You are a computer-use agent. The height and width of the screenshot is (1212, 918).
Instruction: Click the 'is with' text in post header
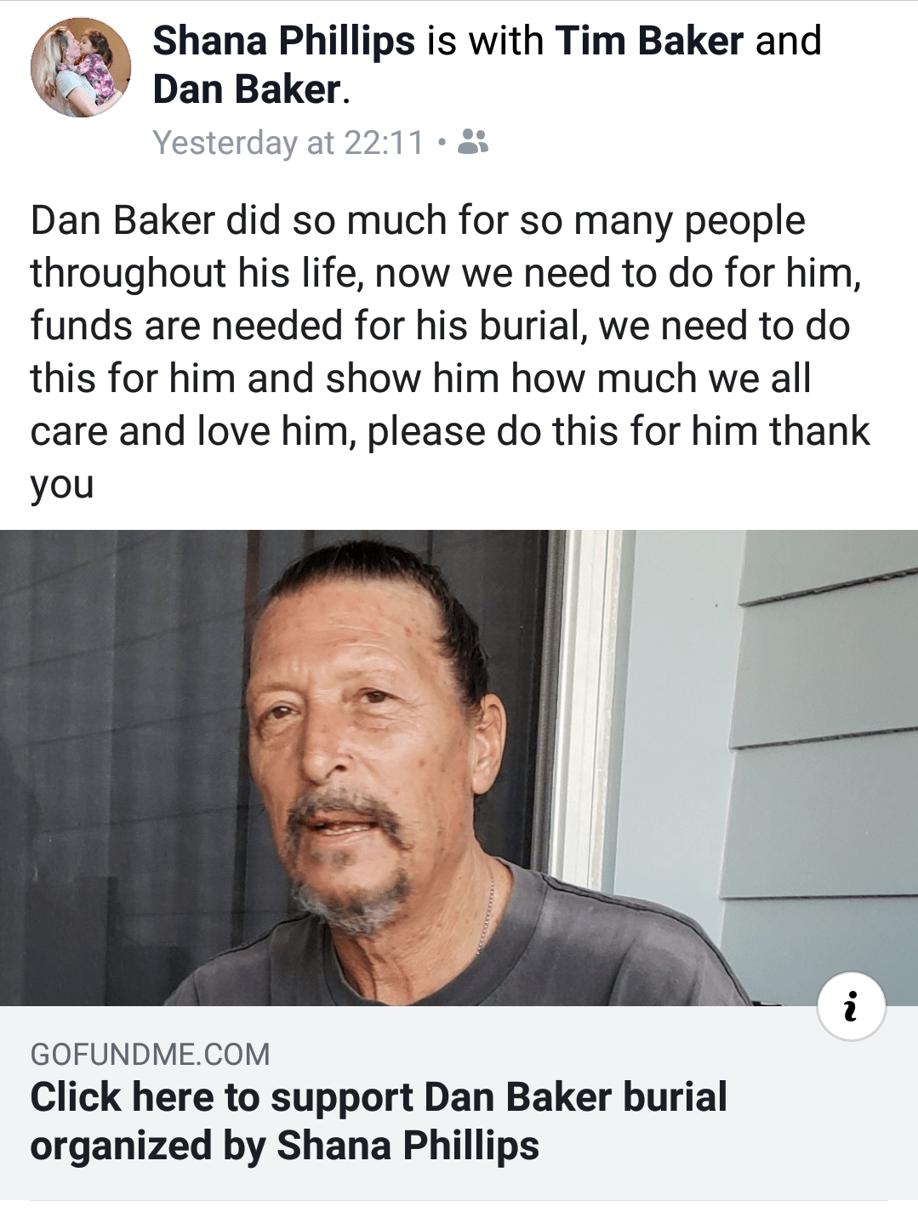click(485, 41)
